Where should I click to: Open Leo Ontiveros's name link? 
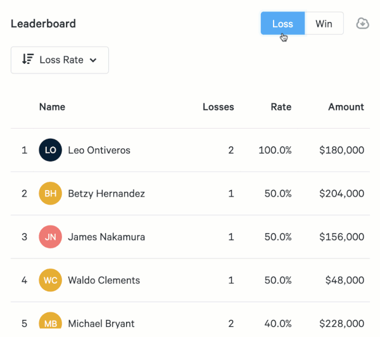point(99,150)
